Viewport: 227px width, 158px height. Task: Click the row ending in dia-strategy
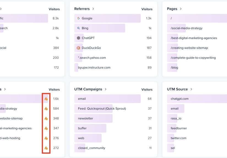pyautogui.click(x=30, y=109)
